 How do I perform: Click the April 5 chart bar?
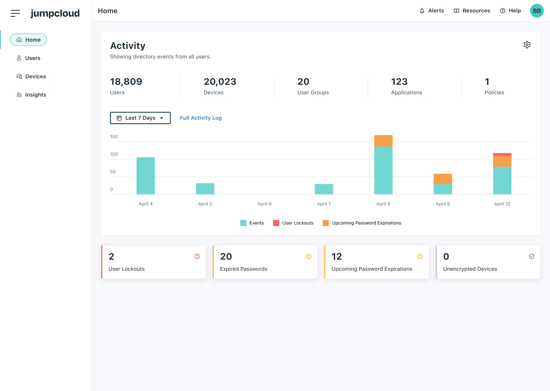click(205, 189)
